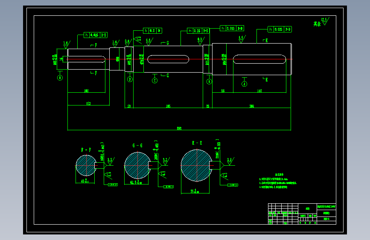Click the middle shaft keyway slot outline

pos(168,59)
